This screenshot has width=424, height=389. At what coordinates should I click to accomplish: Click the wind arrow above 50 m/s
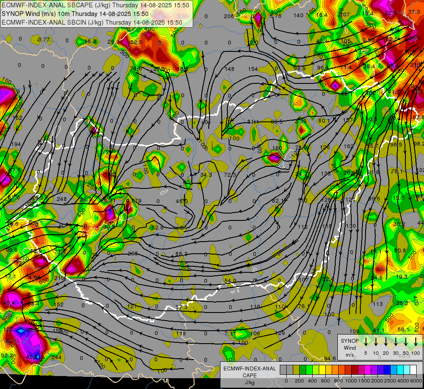406,341
